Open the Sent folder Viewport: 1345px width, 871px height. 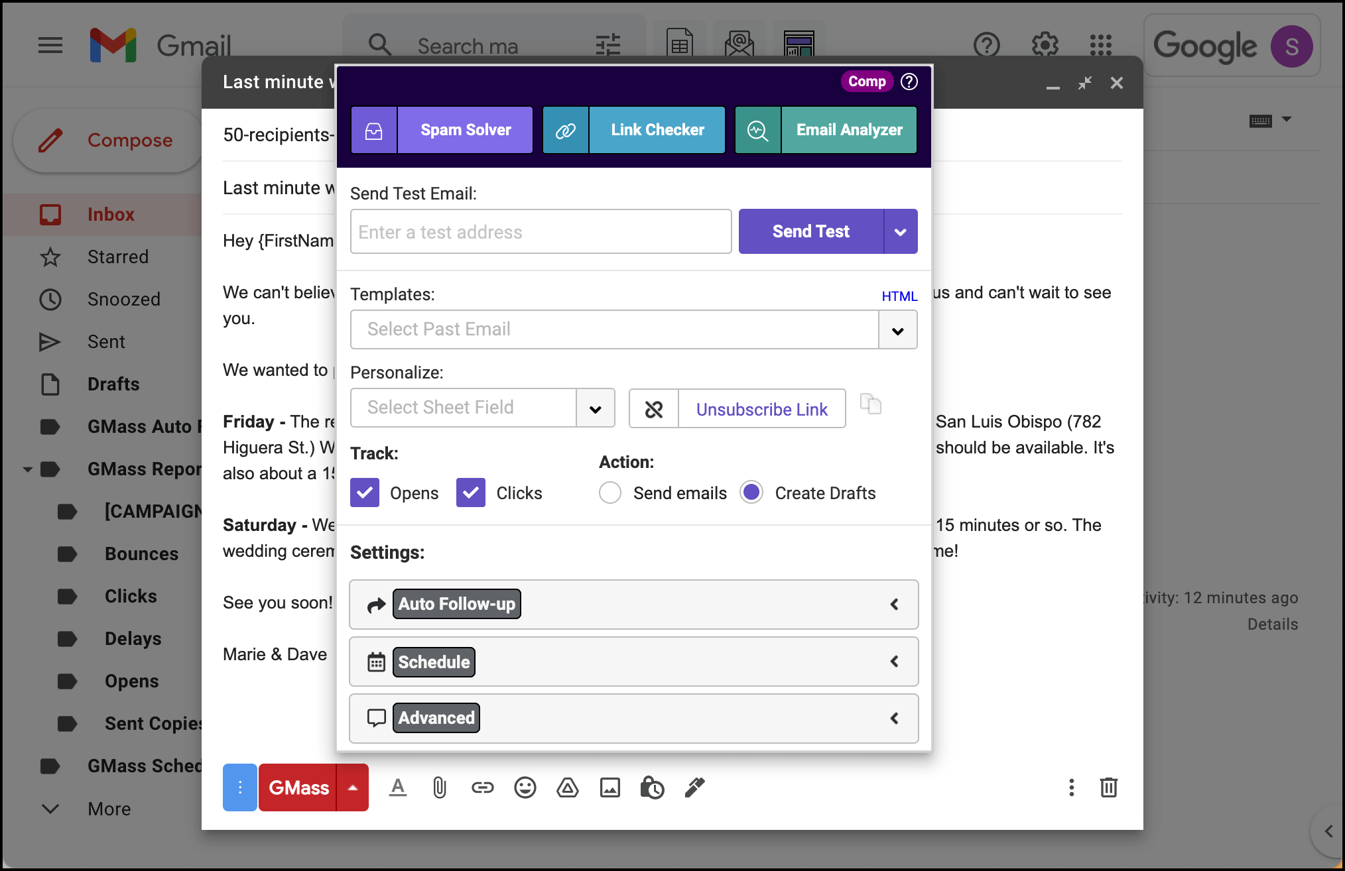(106, 342)
